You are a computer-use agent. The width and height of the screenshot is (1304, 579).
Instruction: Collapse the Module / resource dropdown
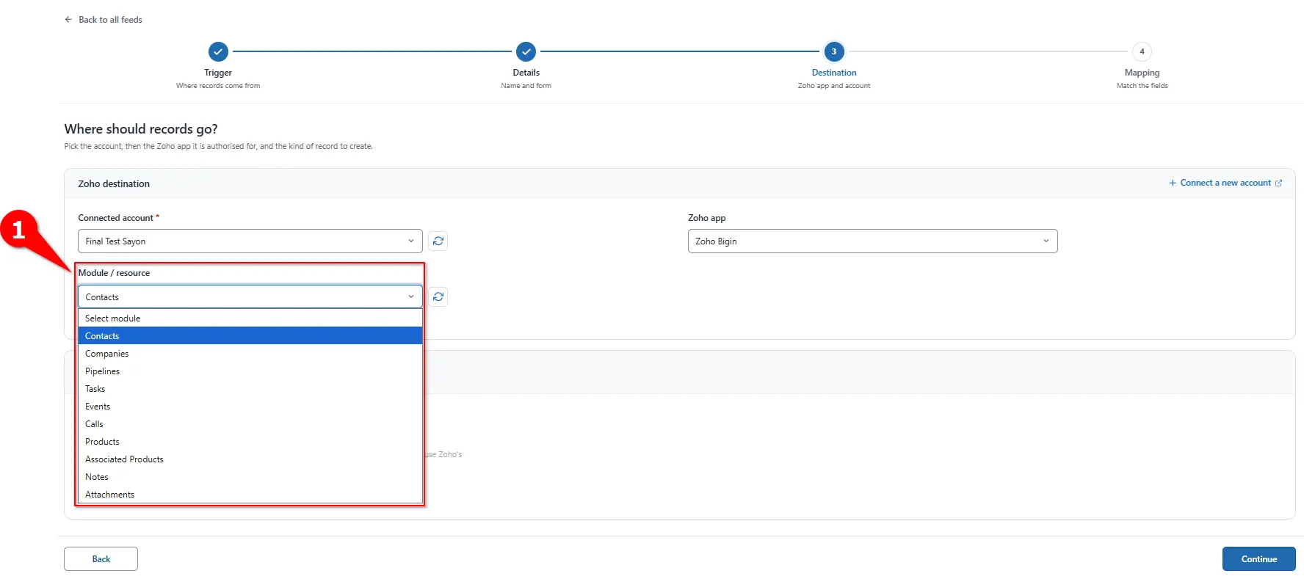(x=250, y=297)
